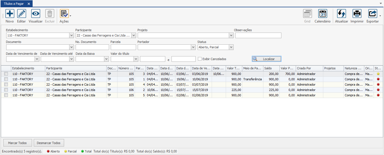Refresh list with Atualizar icon
Screen dimensions: 384x155
tap(341, 14)
